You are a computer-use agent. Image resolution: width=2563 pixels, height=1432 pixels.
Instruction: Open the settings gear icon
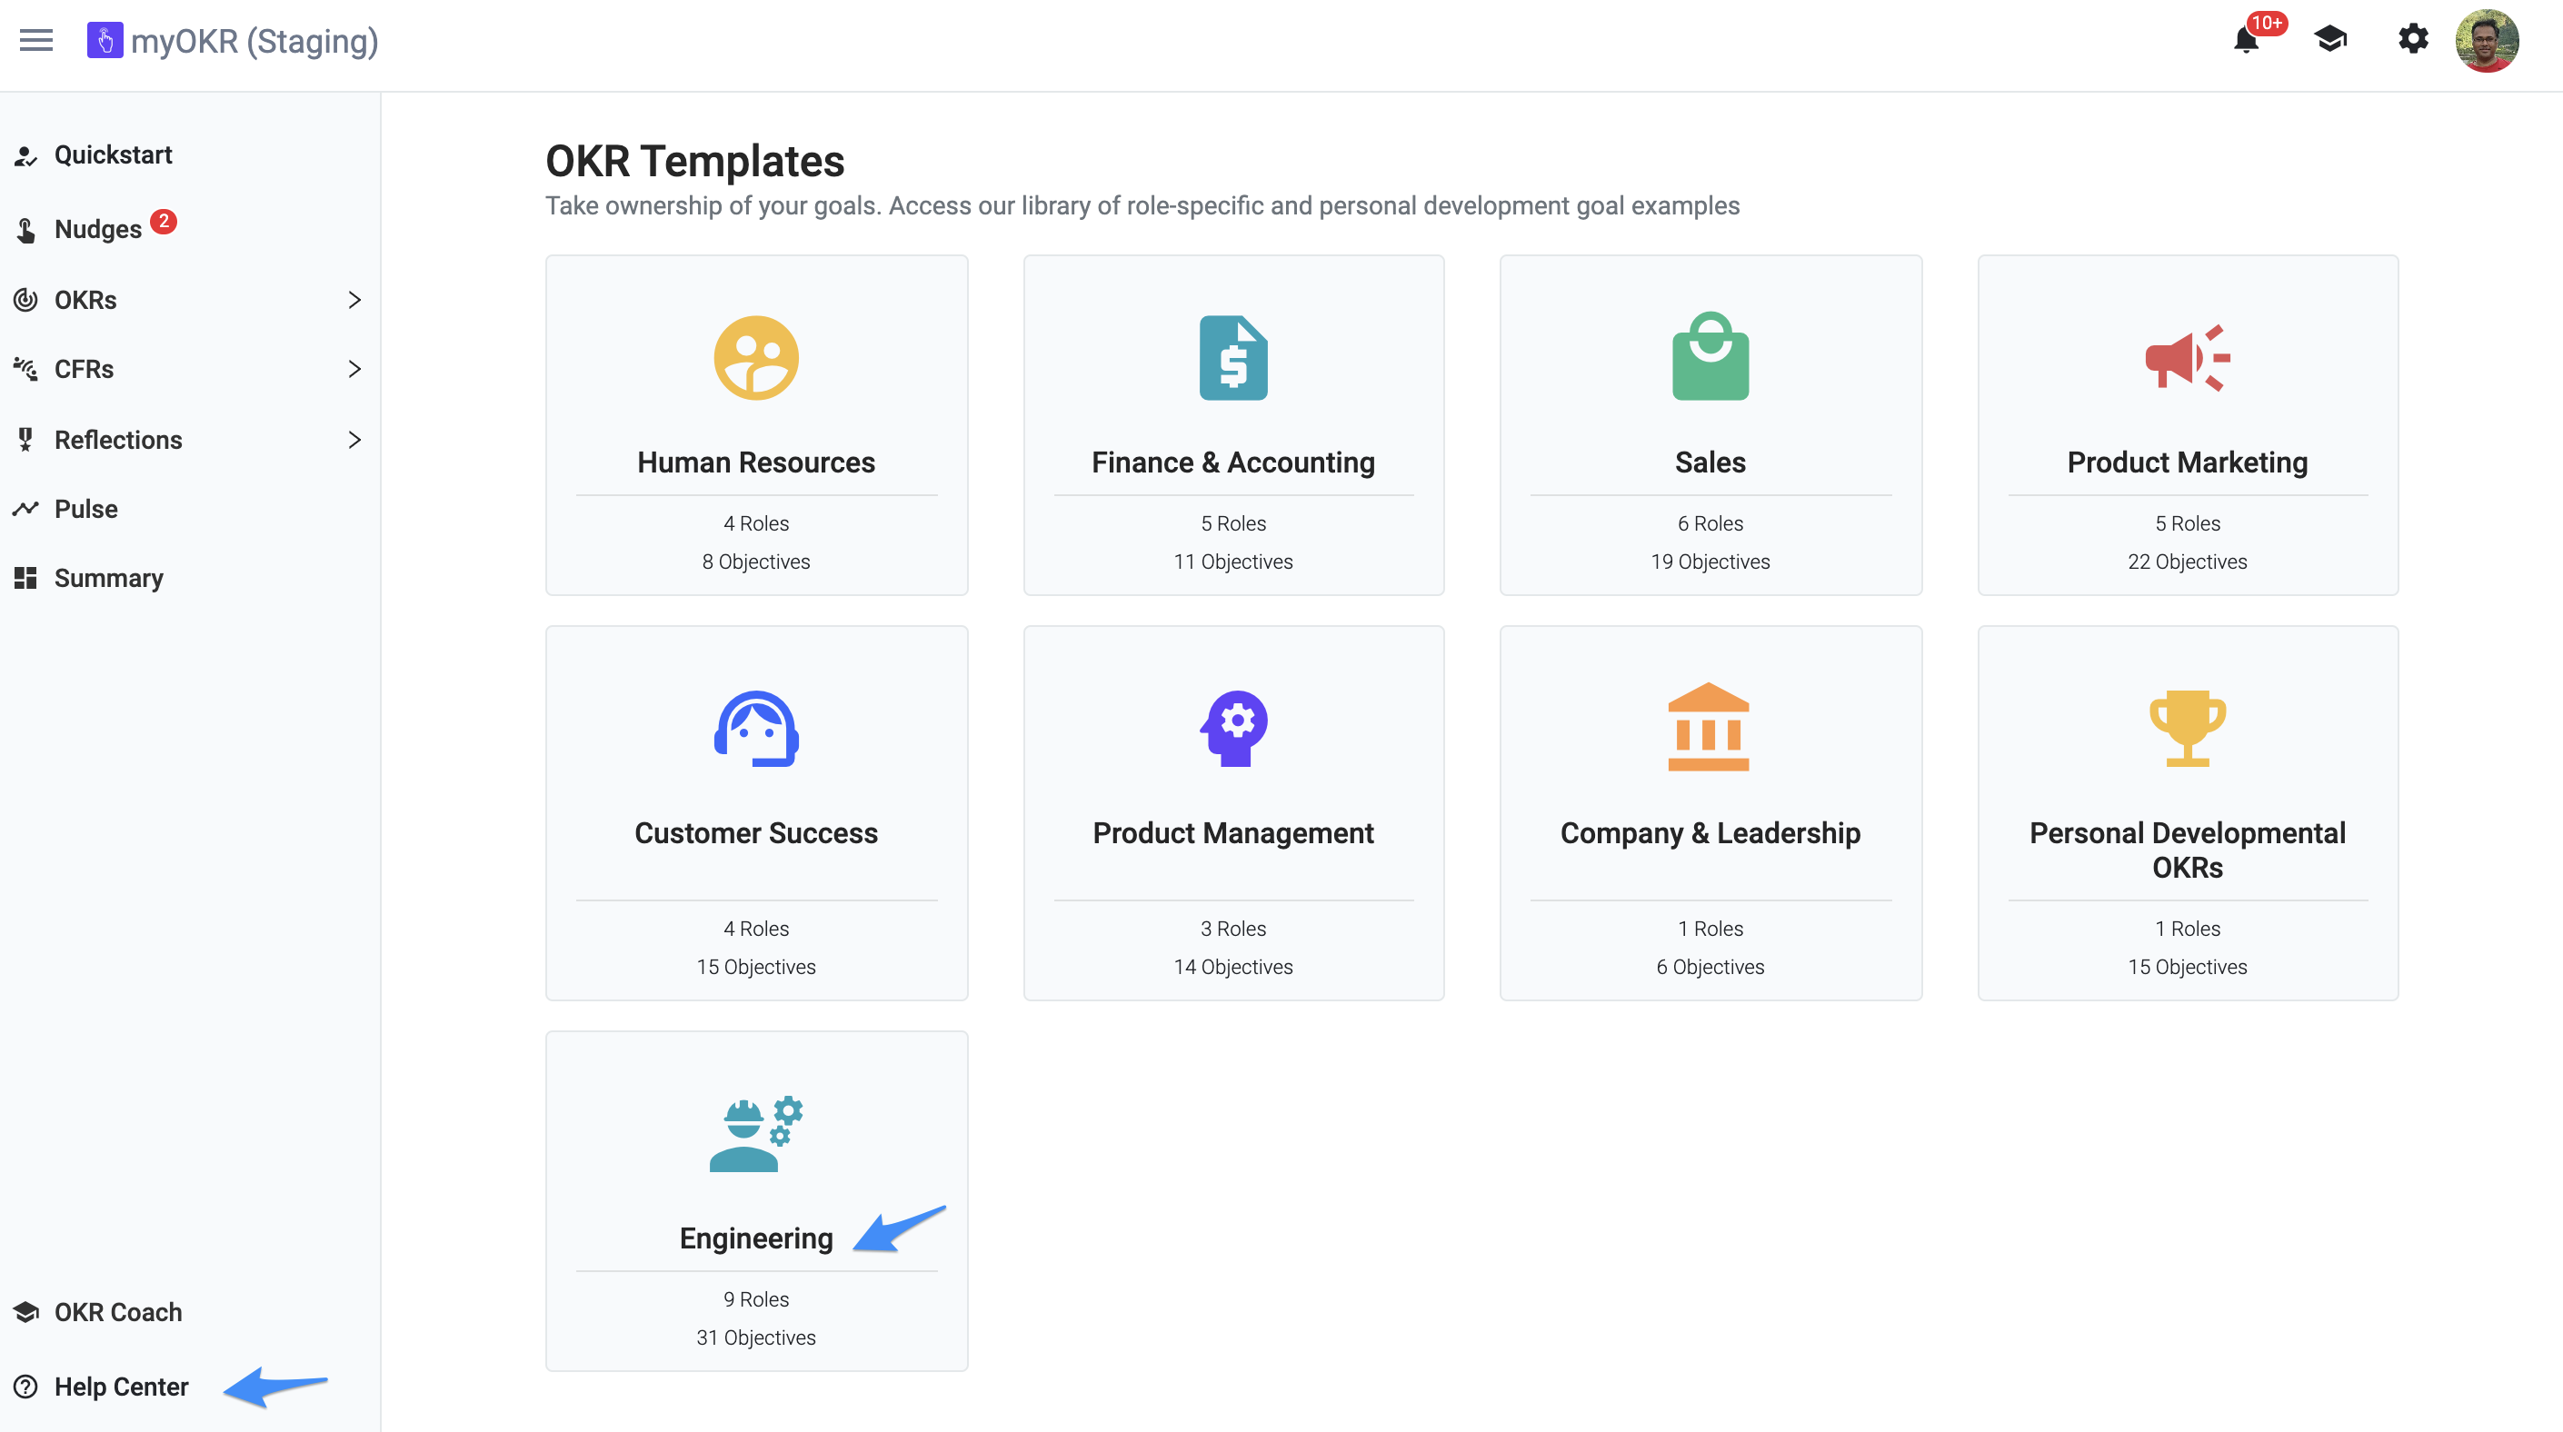click(2413, 40)
